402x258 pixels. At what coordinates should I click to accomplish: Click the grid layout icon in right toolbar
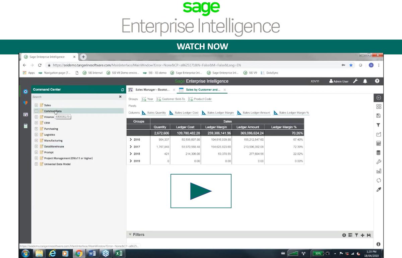(379, 107)
